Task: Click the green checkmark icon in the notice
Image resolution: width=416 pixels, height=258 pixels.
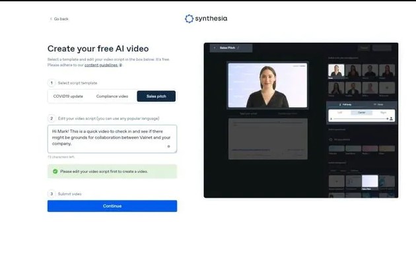Action: point(55,172)
